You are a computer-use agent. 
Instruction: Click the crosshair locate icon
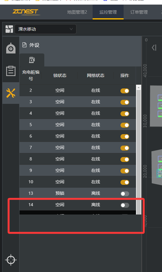[x=11, y=260]
